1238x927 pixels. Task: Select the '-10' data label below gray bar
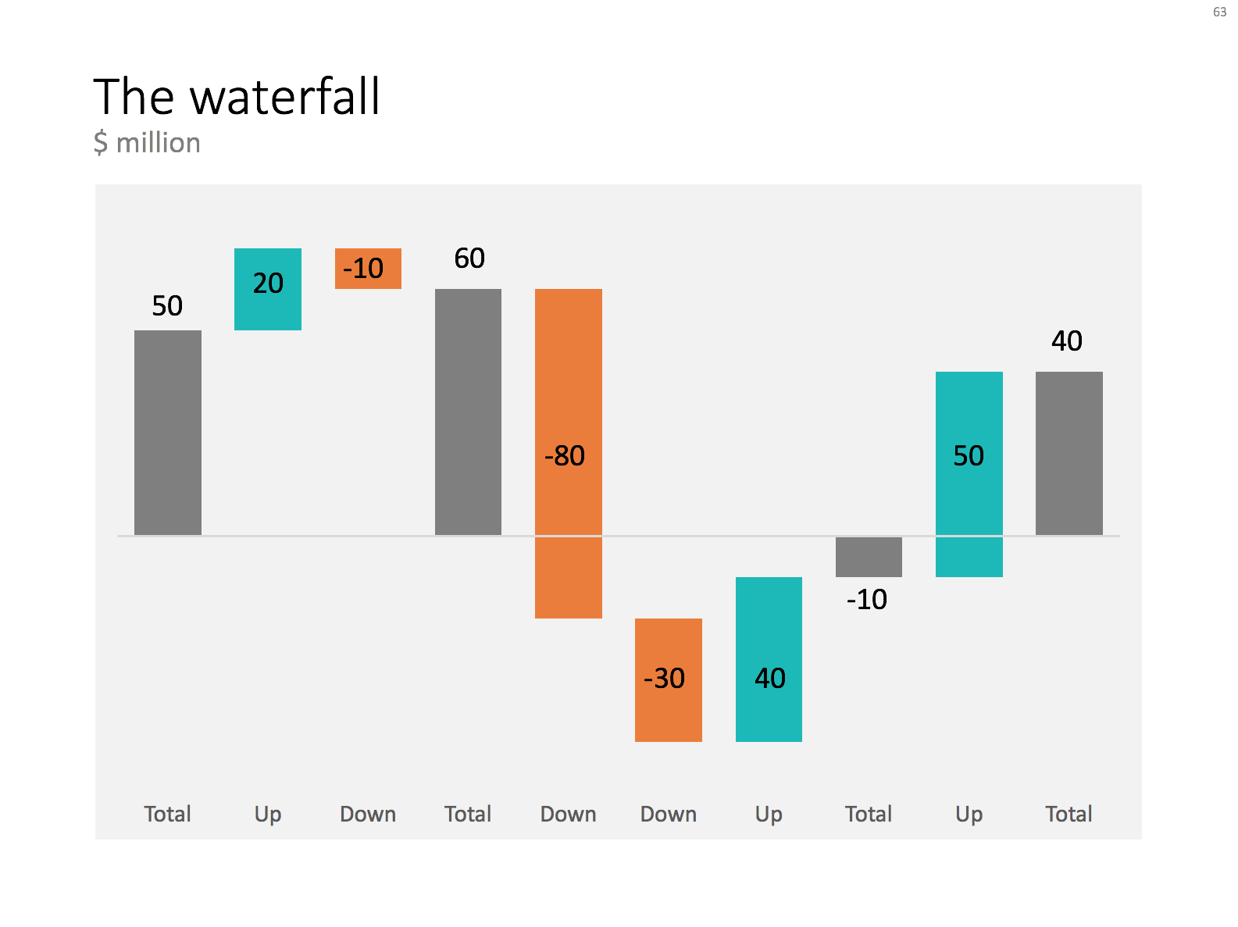click(867, 600)
